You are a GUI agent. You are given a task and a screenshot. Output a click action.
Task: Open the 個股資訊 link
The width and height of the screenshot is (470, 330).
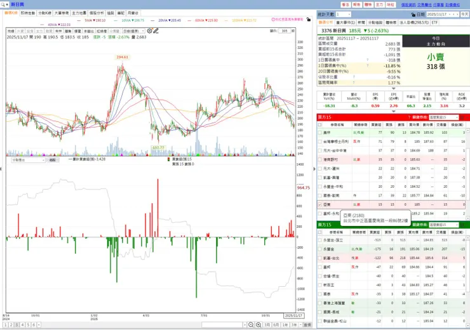click(408, 5)
